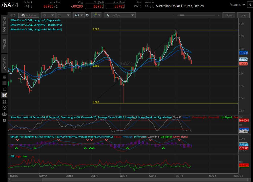Click the Save chart button
The image size is (253, 182).
click(x=229, y=15)
